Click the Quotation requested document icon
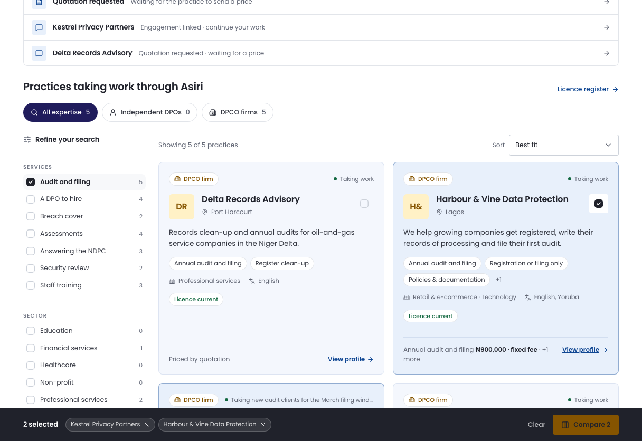642x441 pixels. pyautogui.click(x=39, y=2)
